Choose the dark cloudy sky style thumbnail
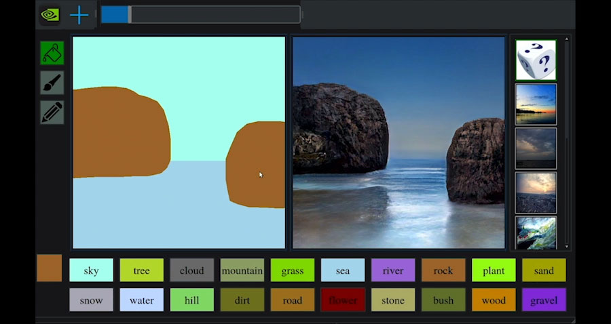Screen dimensions: 611x324 click(536, 148)
